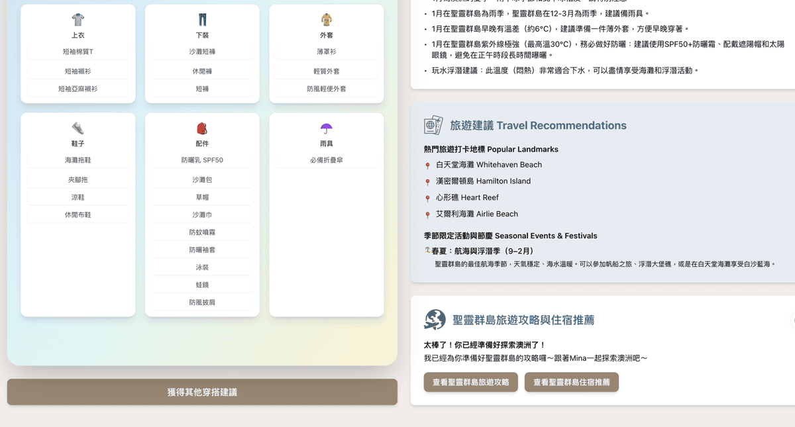Screen dimensions: 795x427
Task: Select 草帽 item
Action: click(202, 197)
